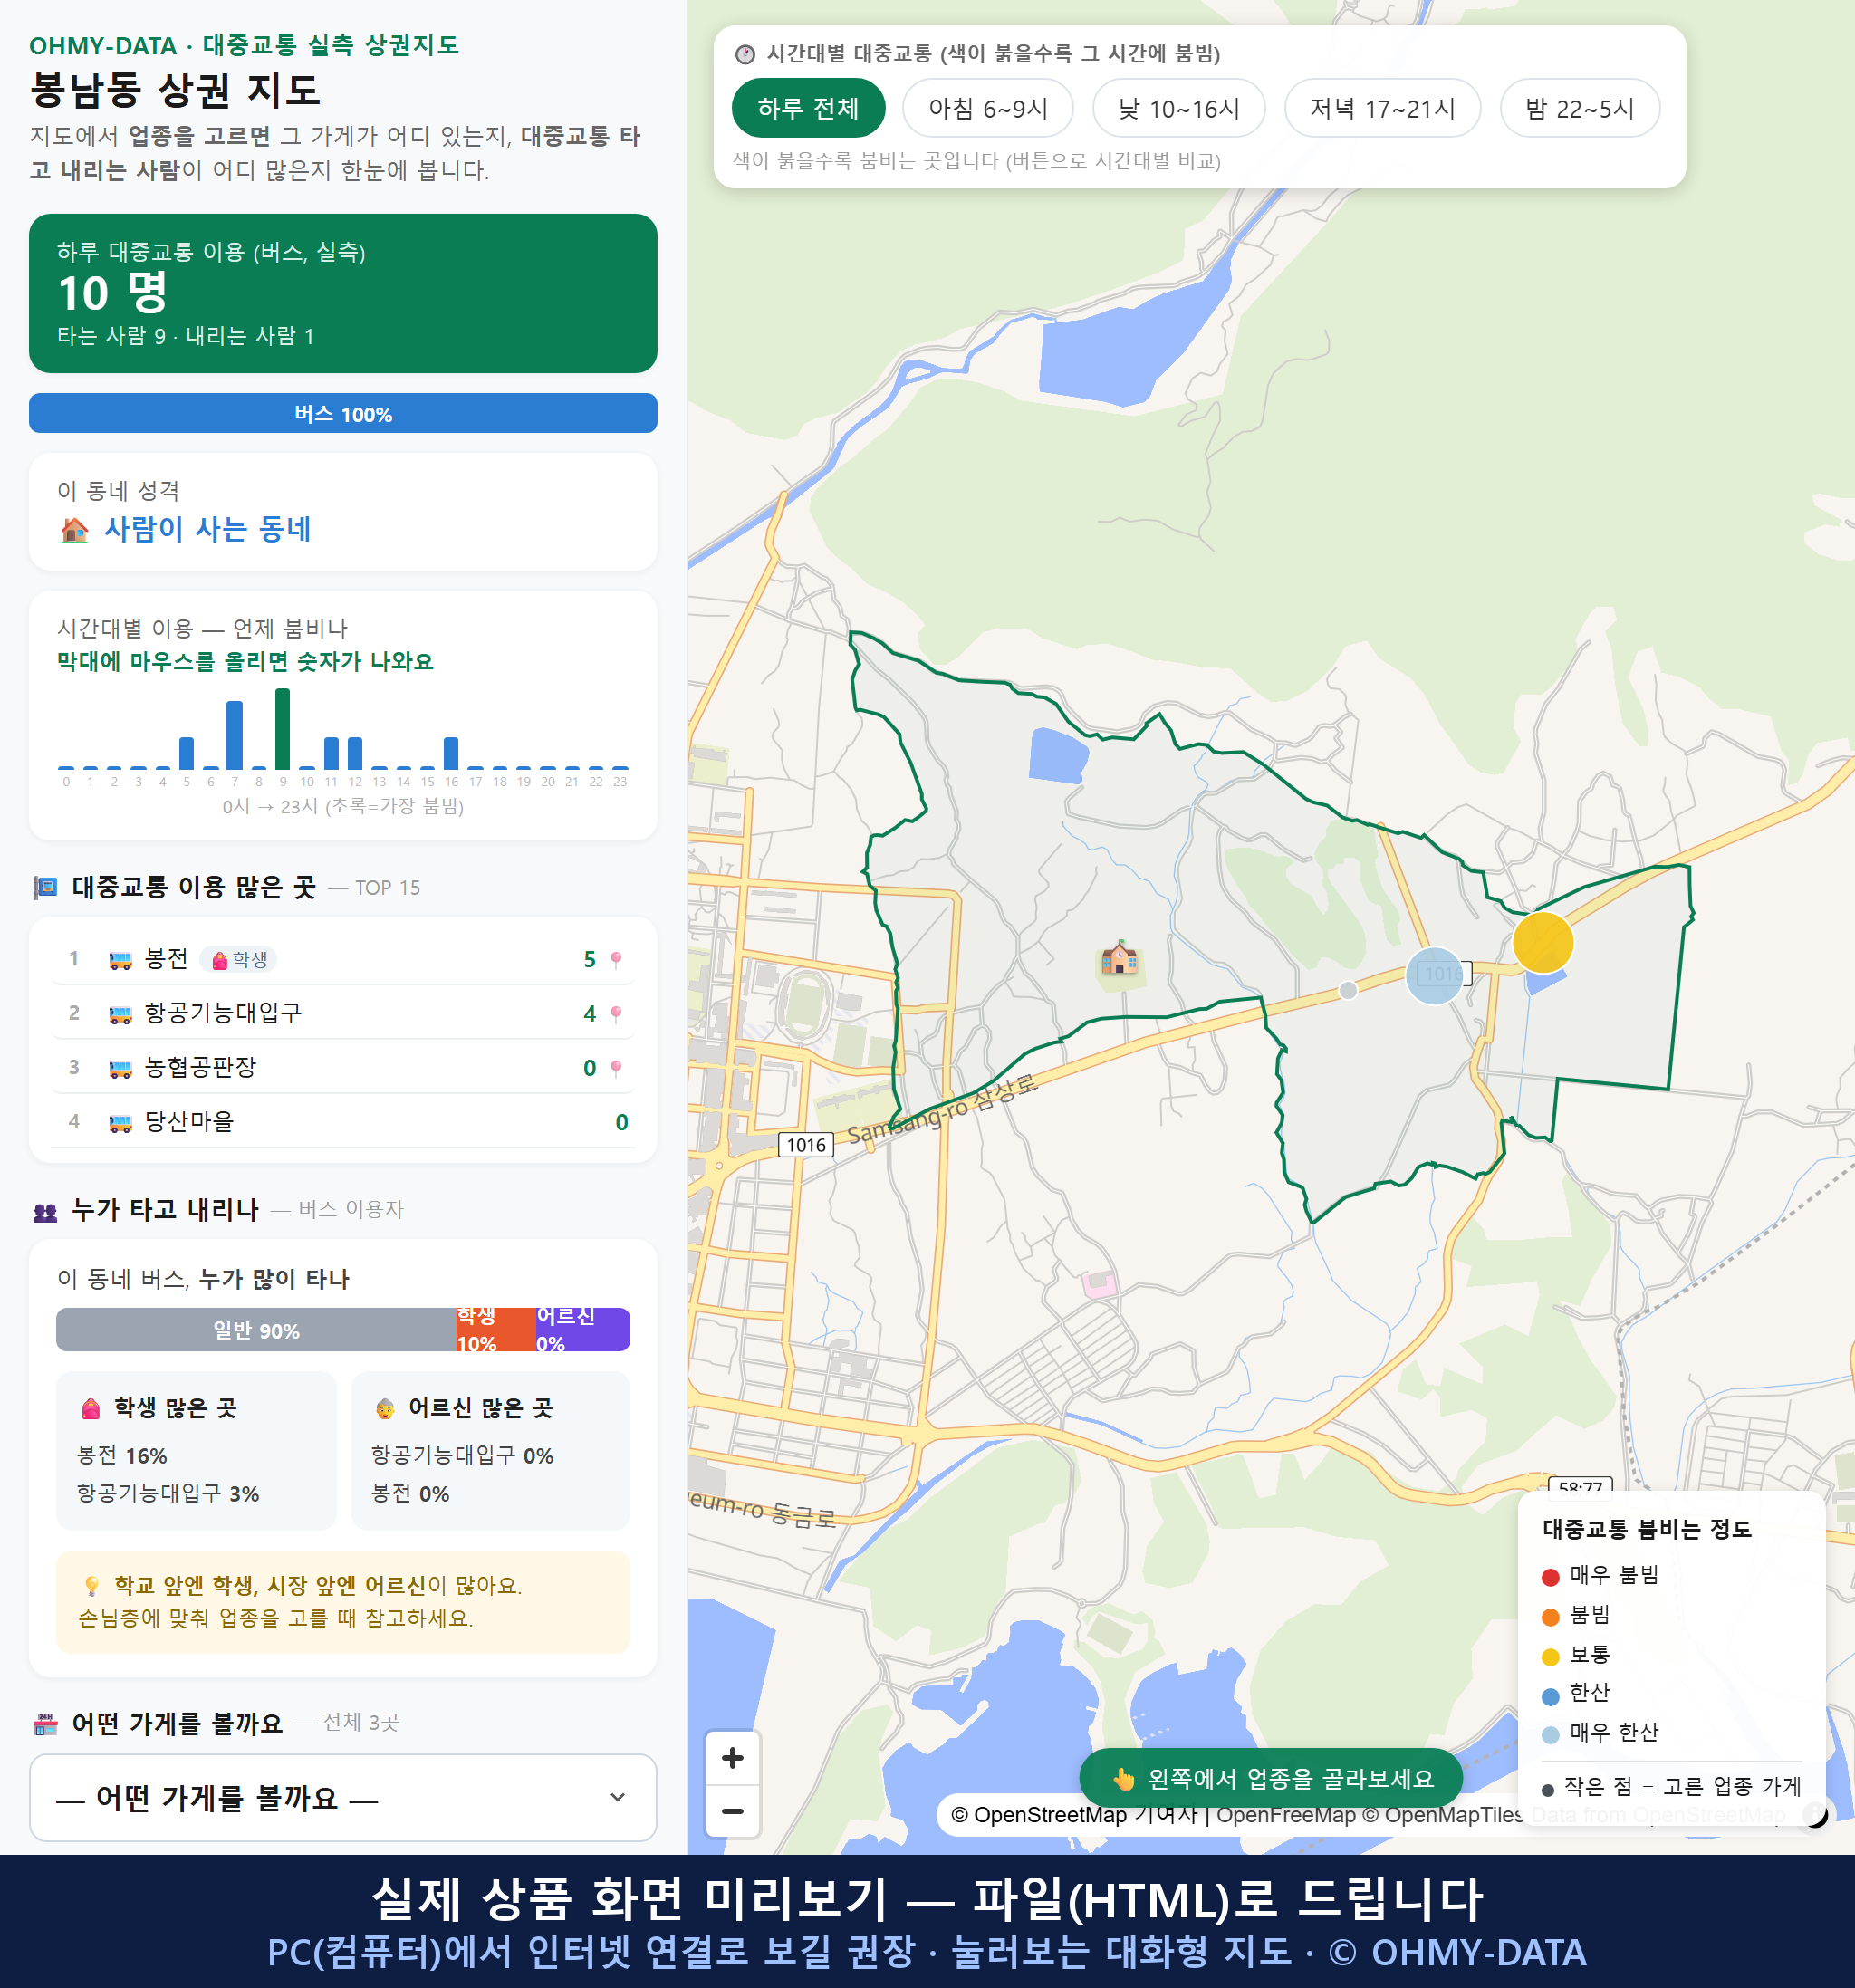Viewport: 1855px width, 1988px height.
Task: Zoom in on the map
Action: pyautogui.click(x=733, y=1758)
